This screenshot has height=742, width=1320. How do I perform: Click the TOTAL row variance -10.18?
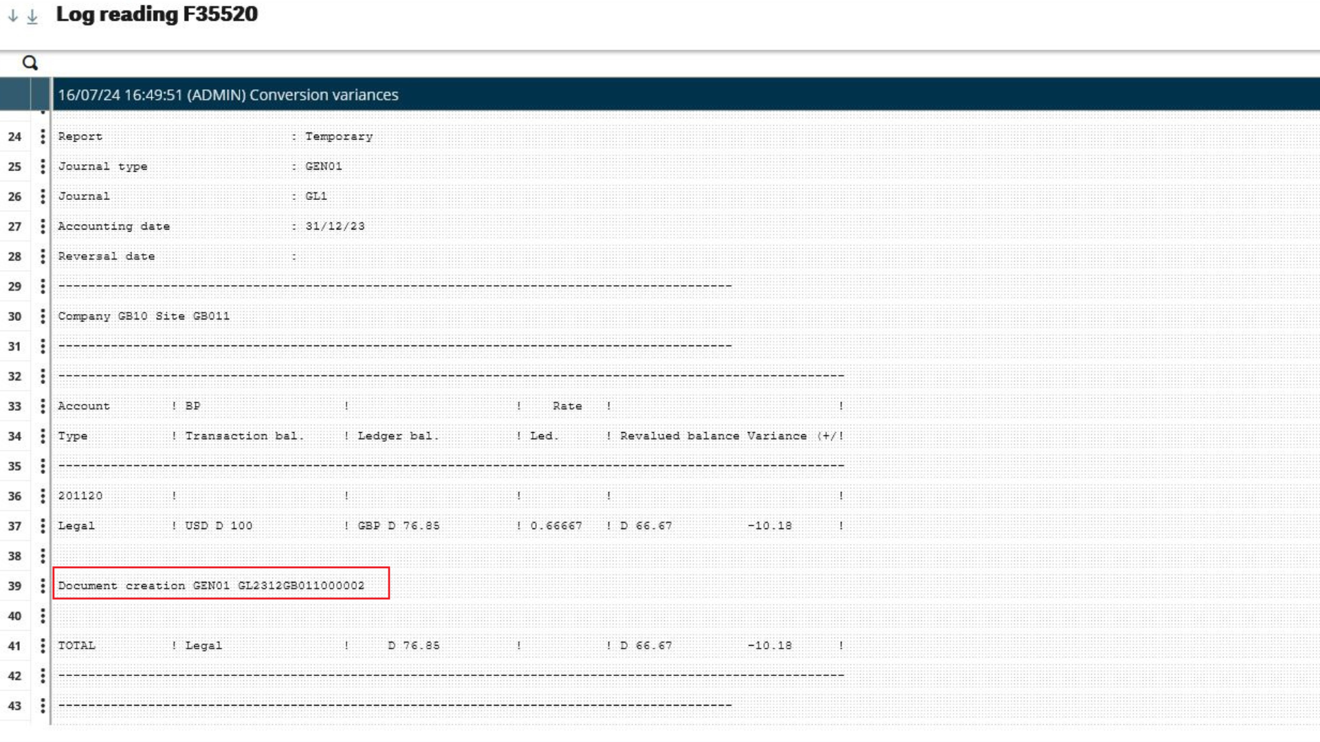(769, 646)
